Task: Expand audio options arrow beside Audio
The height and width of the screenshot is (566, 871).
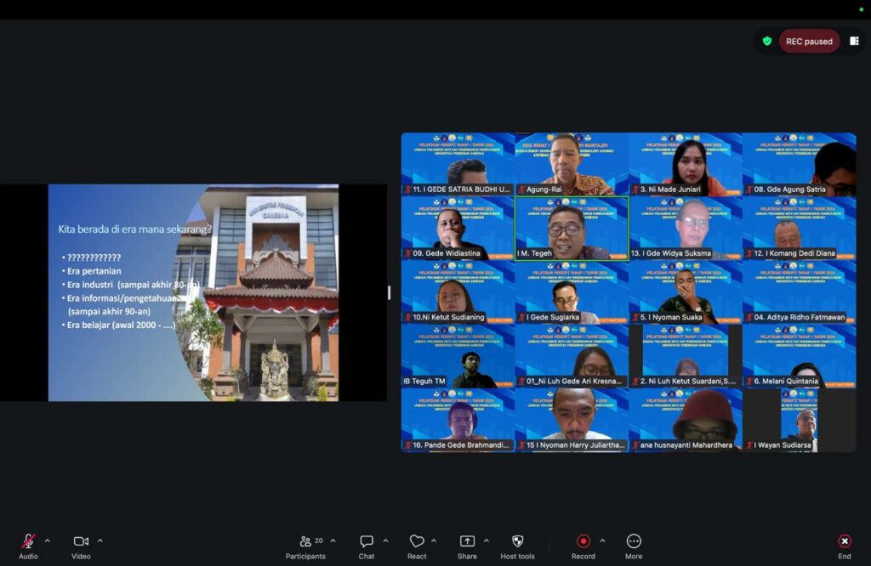Action: click(x=48, y=541)
